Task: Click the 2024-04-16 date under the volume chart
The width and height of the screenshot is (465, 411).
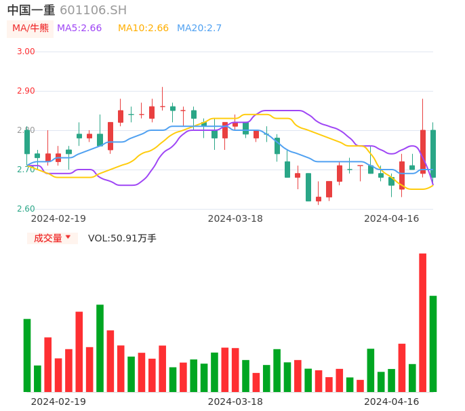Action: tap(391, 402)
